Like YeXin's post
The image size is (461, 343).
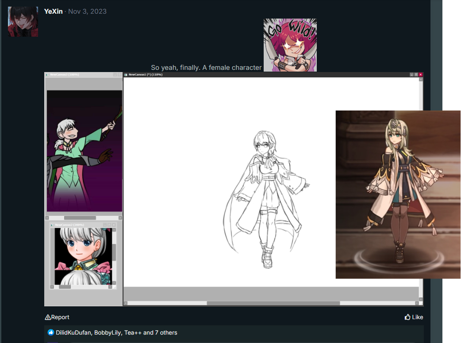point(414,317)
